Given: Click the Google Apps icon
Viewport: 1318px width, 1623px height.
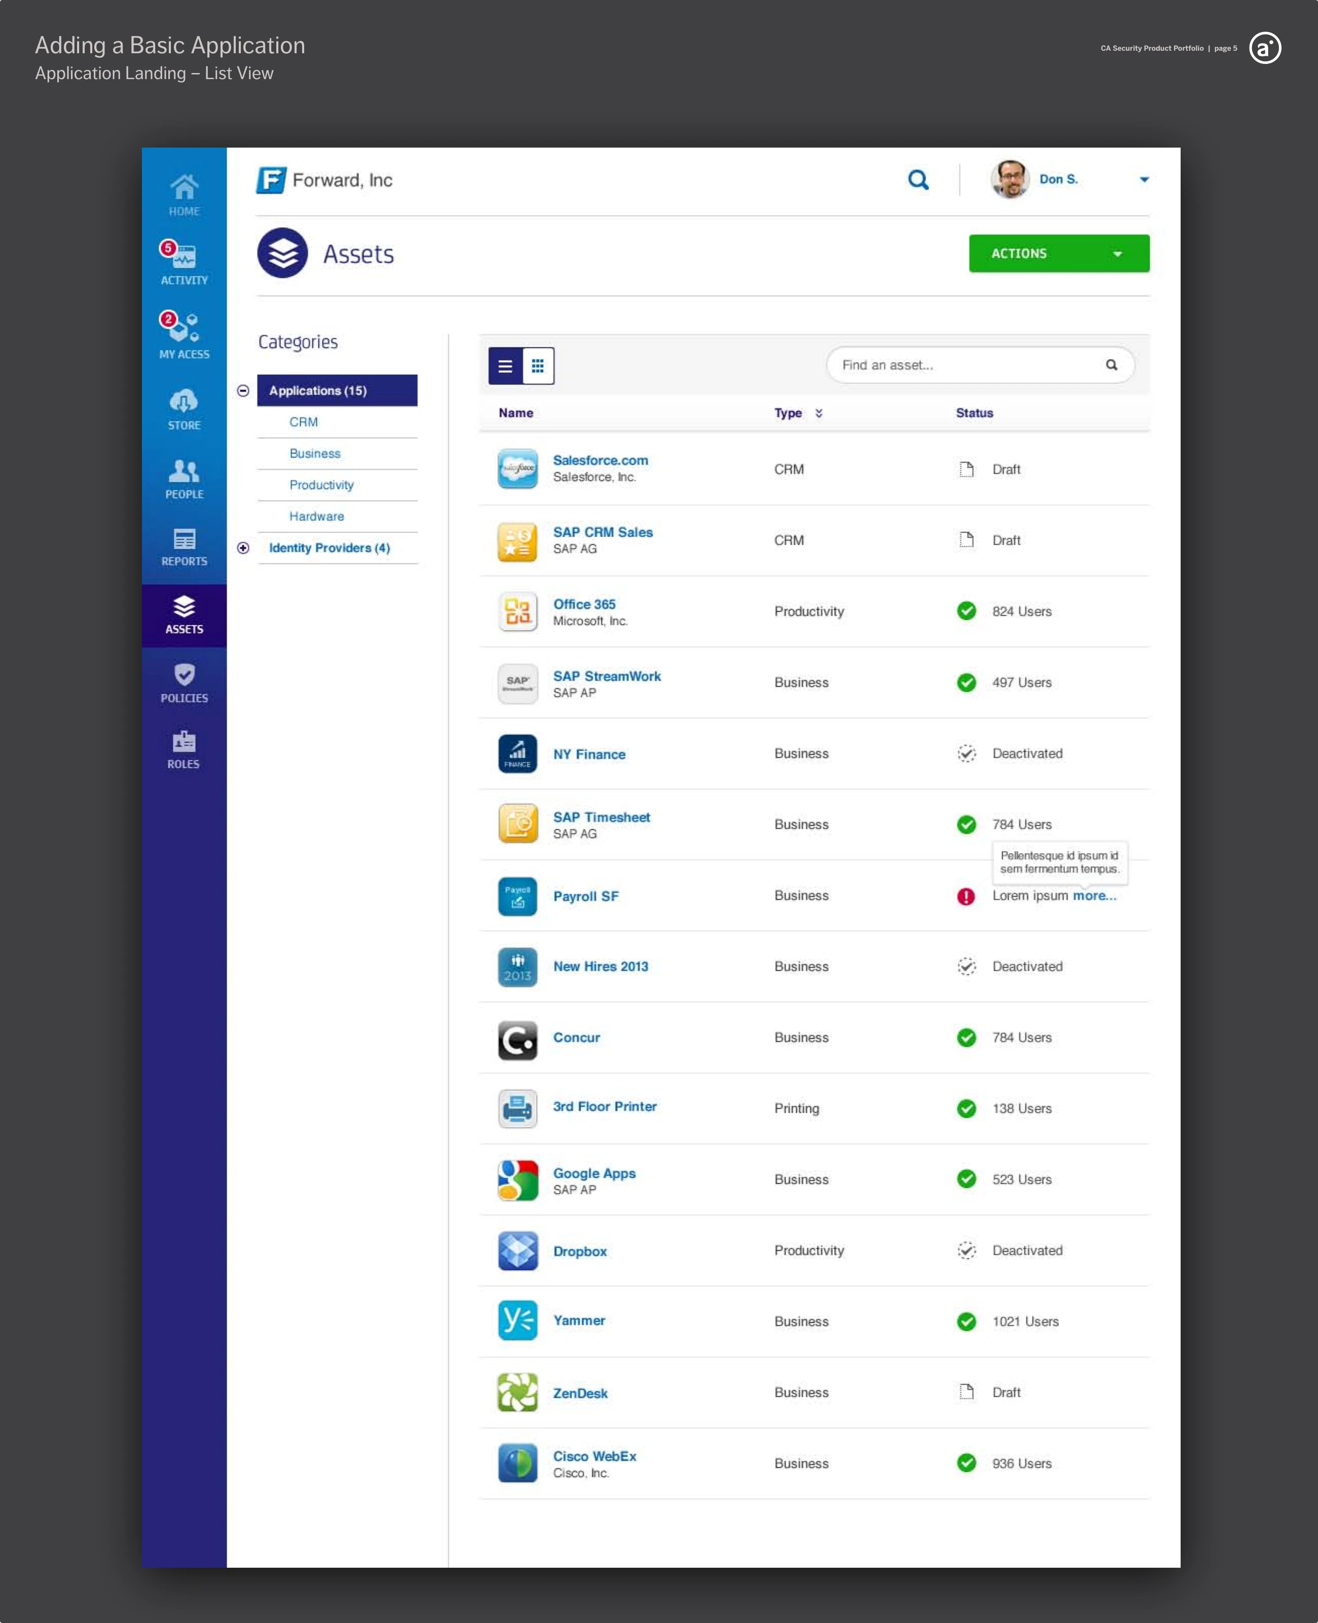Looking at the screenshot, I should (x=517, y=1180).
